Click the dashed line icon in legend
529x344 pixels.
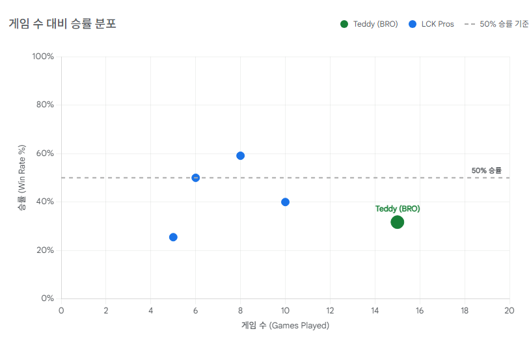point(469,24)
